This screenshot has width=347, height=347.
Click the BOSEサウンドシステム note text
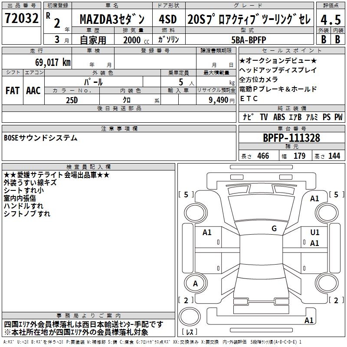pyautogui.click(x=40, y=138)
